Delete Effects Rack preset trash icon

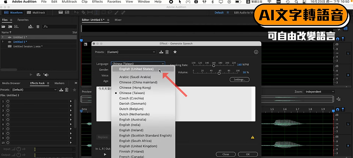pyautogui.click(x=67, y=90)
